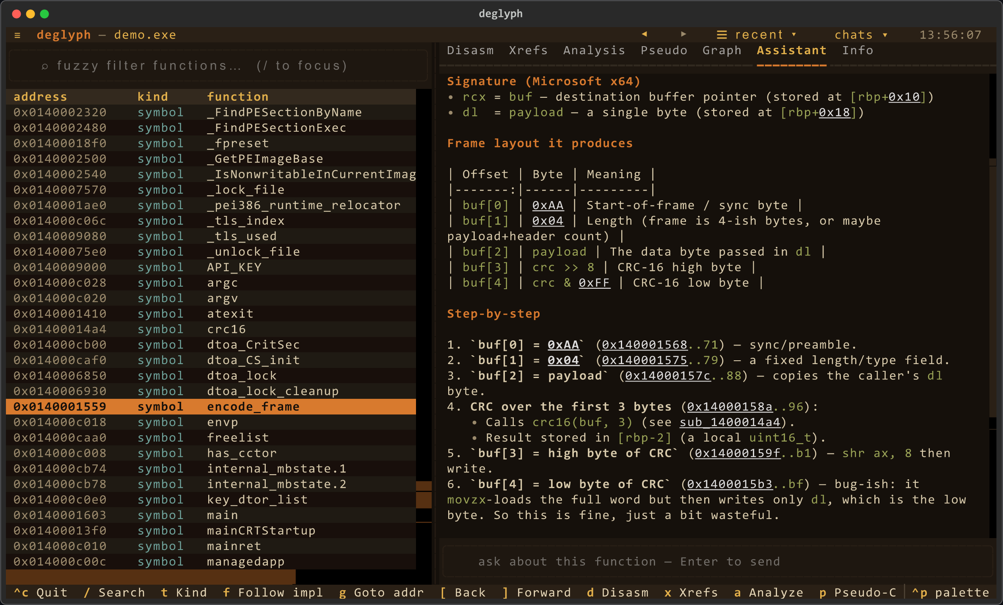Open the sub_1400014a4 reference link

730,422
